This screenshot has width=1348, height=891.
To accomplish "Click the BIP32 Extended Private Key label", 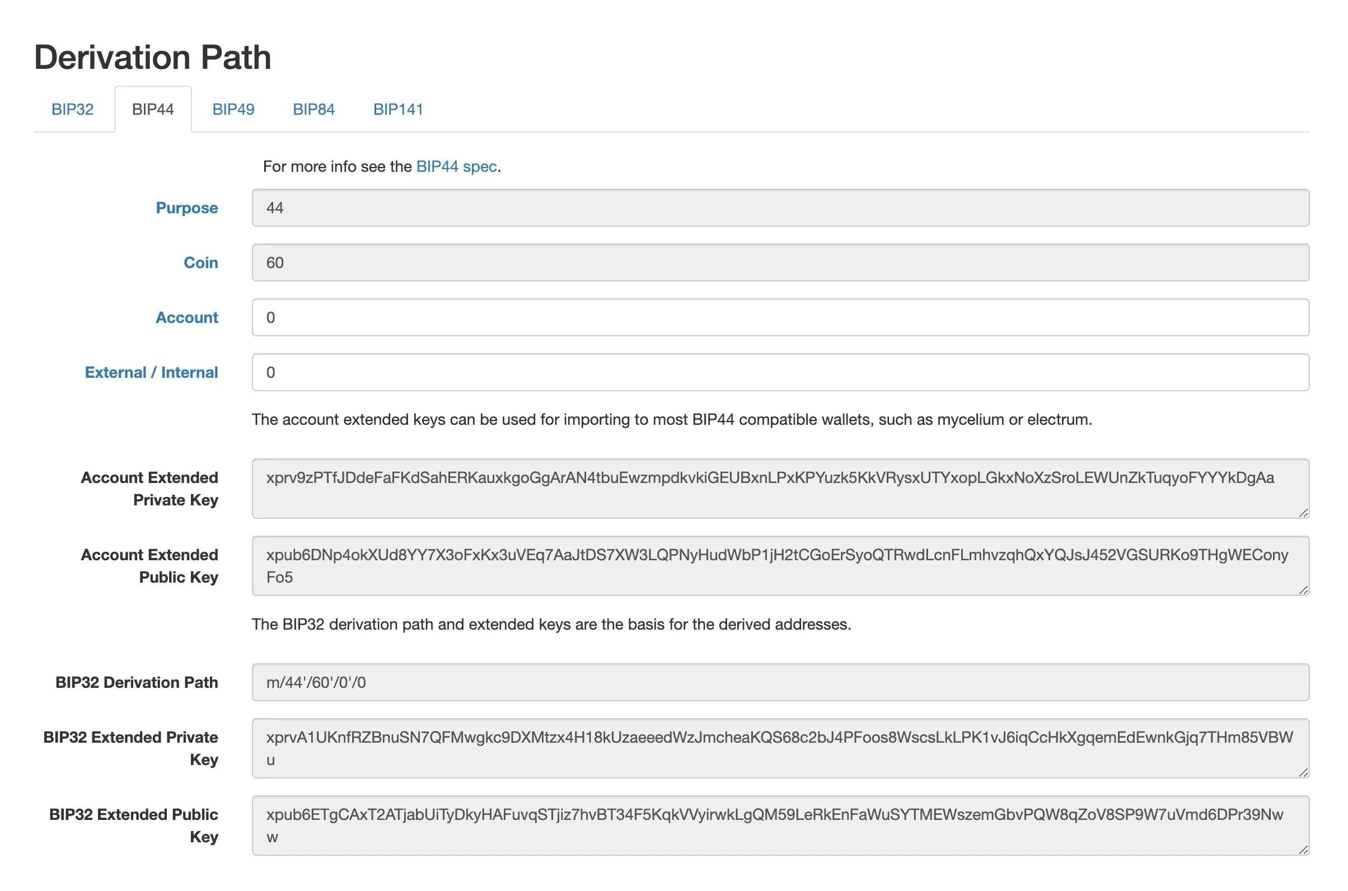I will (x=132, y=748).
